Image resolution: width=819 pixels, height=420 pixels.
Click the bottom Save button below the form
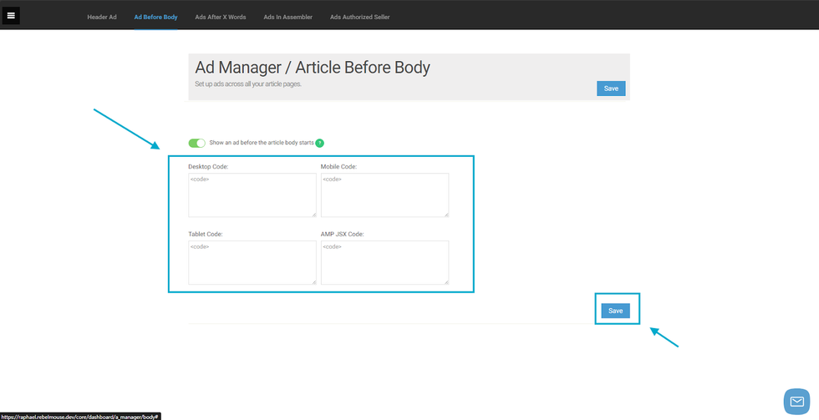tap(615, 311)
